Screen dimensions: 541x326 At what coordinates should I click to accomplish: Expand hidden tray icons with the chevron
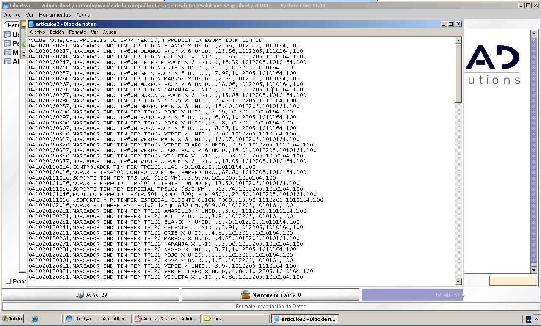pos(537,319)
